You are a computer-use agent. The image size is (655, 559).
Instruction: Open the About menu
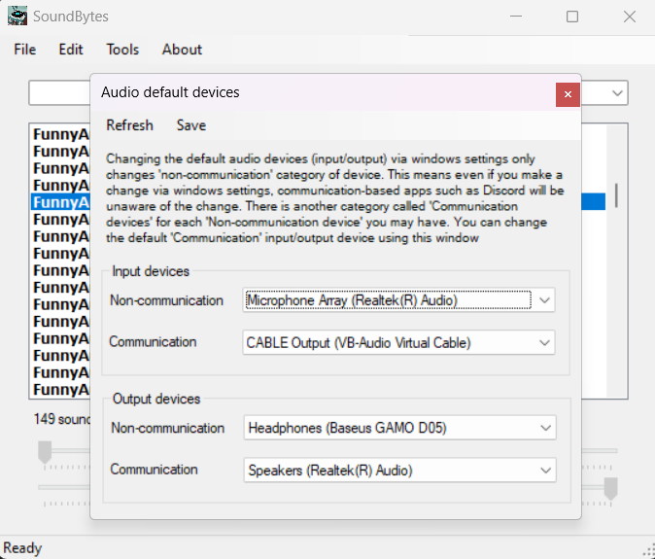182,50
